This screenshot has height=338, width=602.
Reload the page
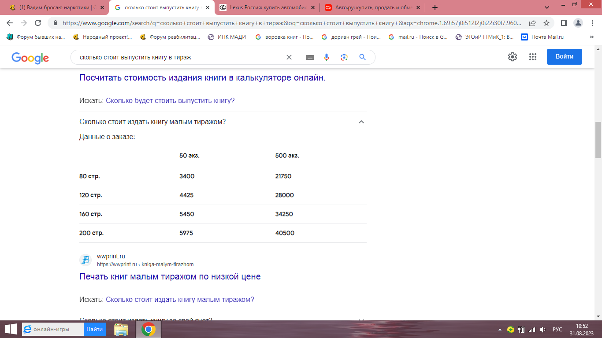[x=38, y=23]
